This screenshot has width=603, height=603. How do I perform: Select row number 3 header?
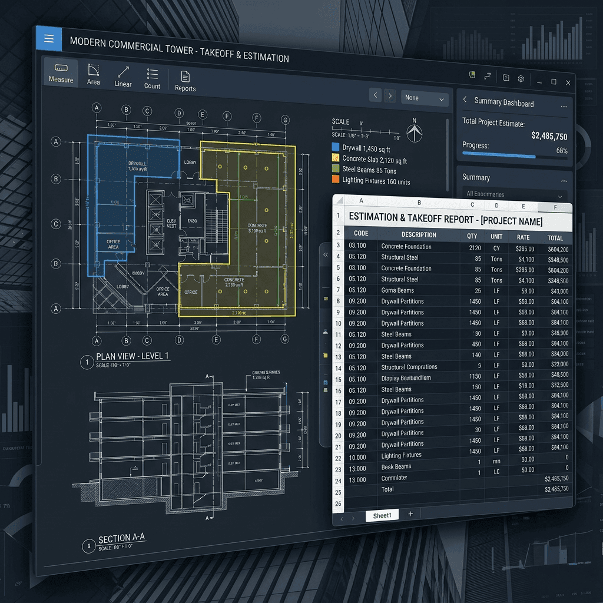338,245
